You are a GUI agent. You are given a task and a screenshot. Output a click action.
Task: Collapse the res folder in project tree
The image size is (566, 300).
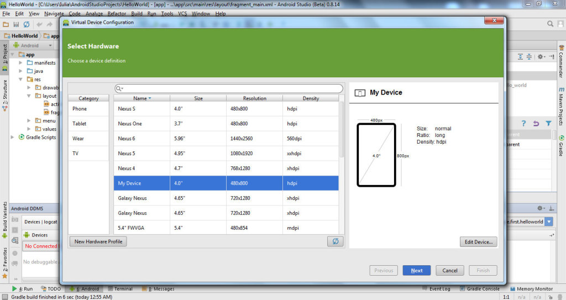(x=20, y=80)
